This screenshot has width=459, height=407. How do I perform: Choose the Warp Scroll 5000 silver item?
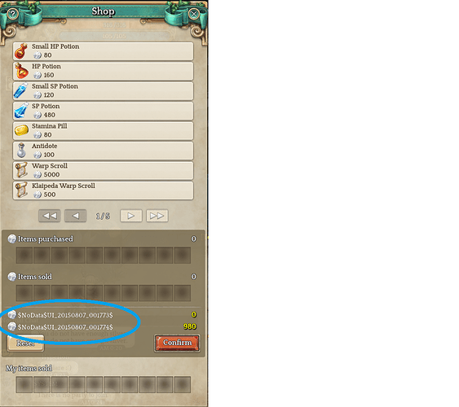[x=103, y=171]
